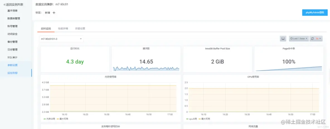
Task: Toggle the 内存占用 legend series
Action: (x=49, y=119)
